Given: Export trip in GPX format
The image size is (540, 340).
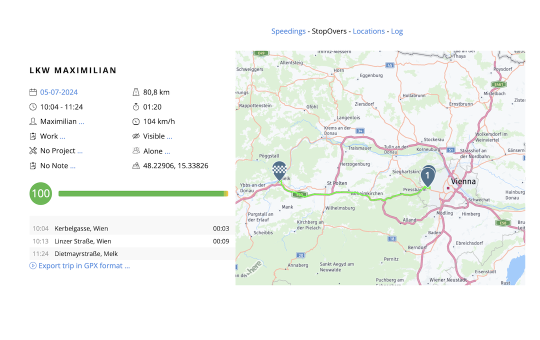Looking at the screenshot, I should point(80,265).
